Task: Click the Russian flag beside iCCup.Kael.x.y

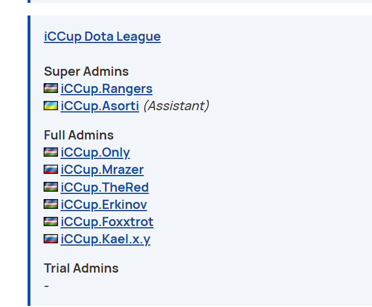Action: tap(51, 239)
